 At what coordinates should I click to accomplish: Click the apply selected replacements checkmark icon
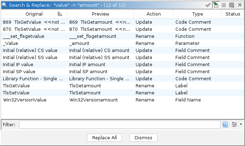[x=208, y=5]
